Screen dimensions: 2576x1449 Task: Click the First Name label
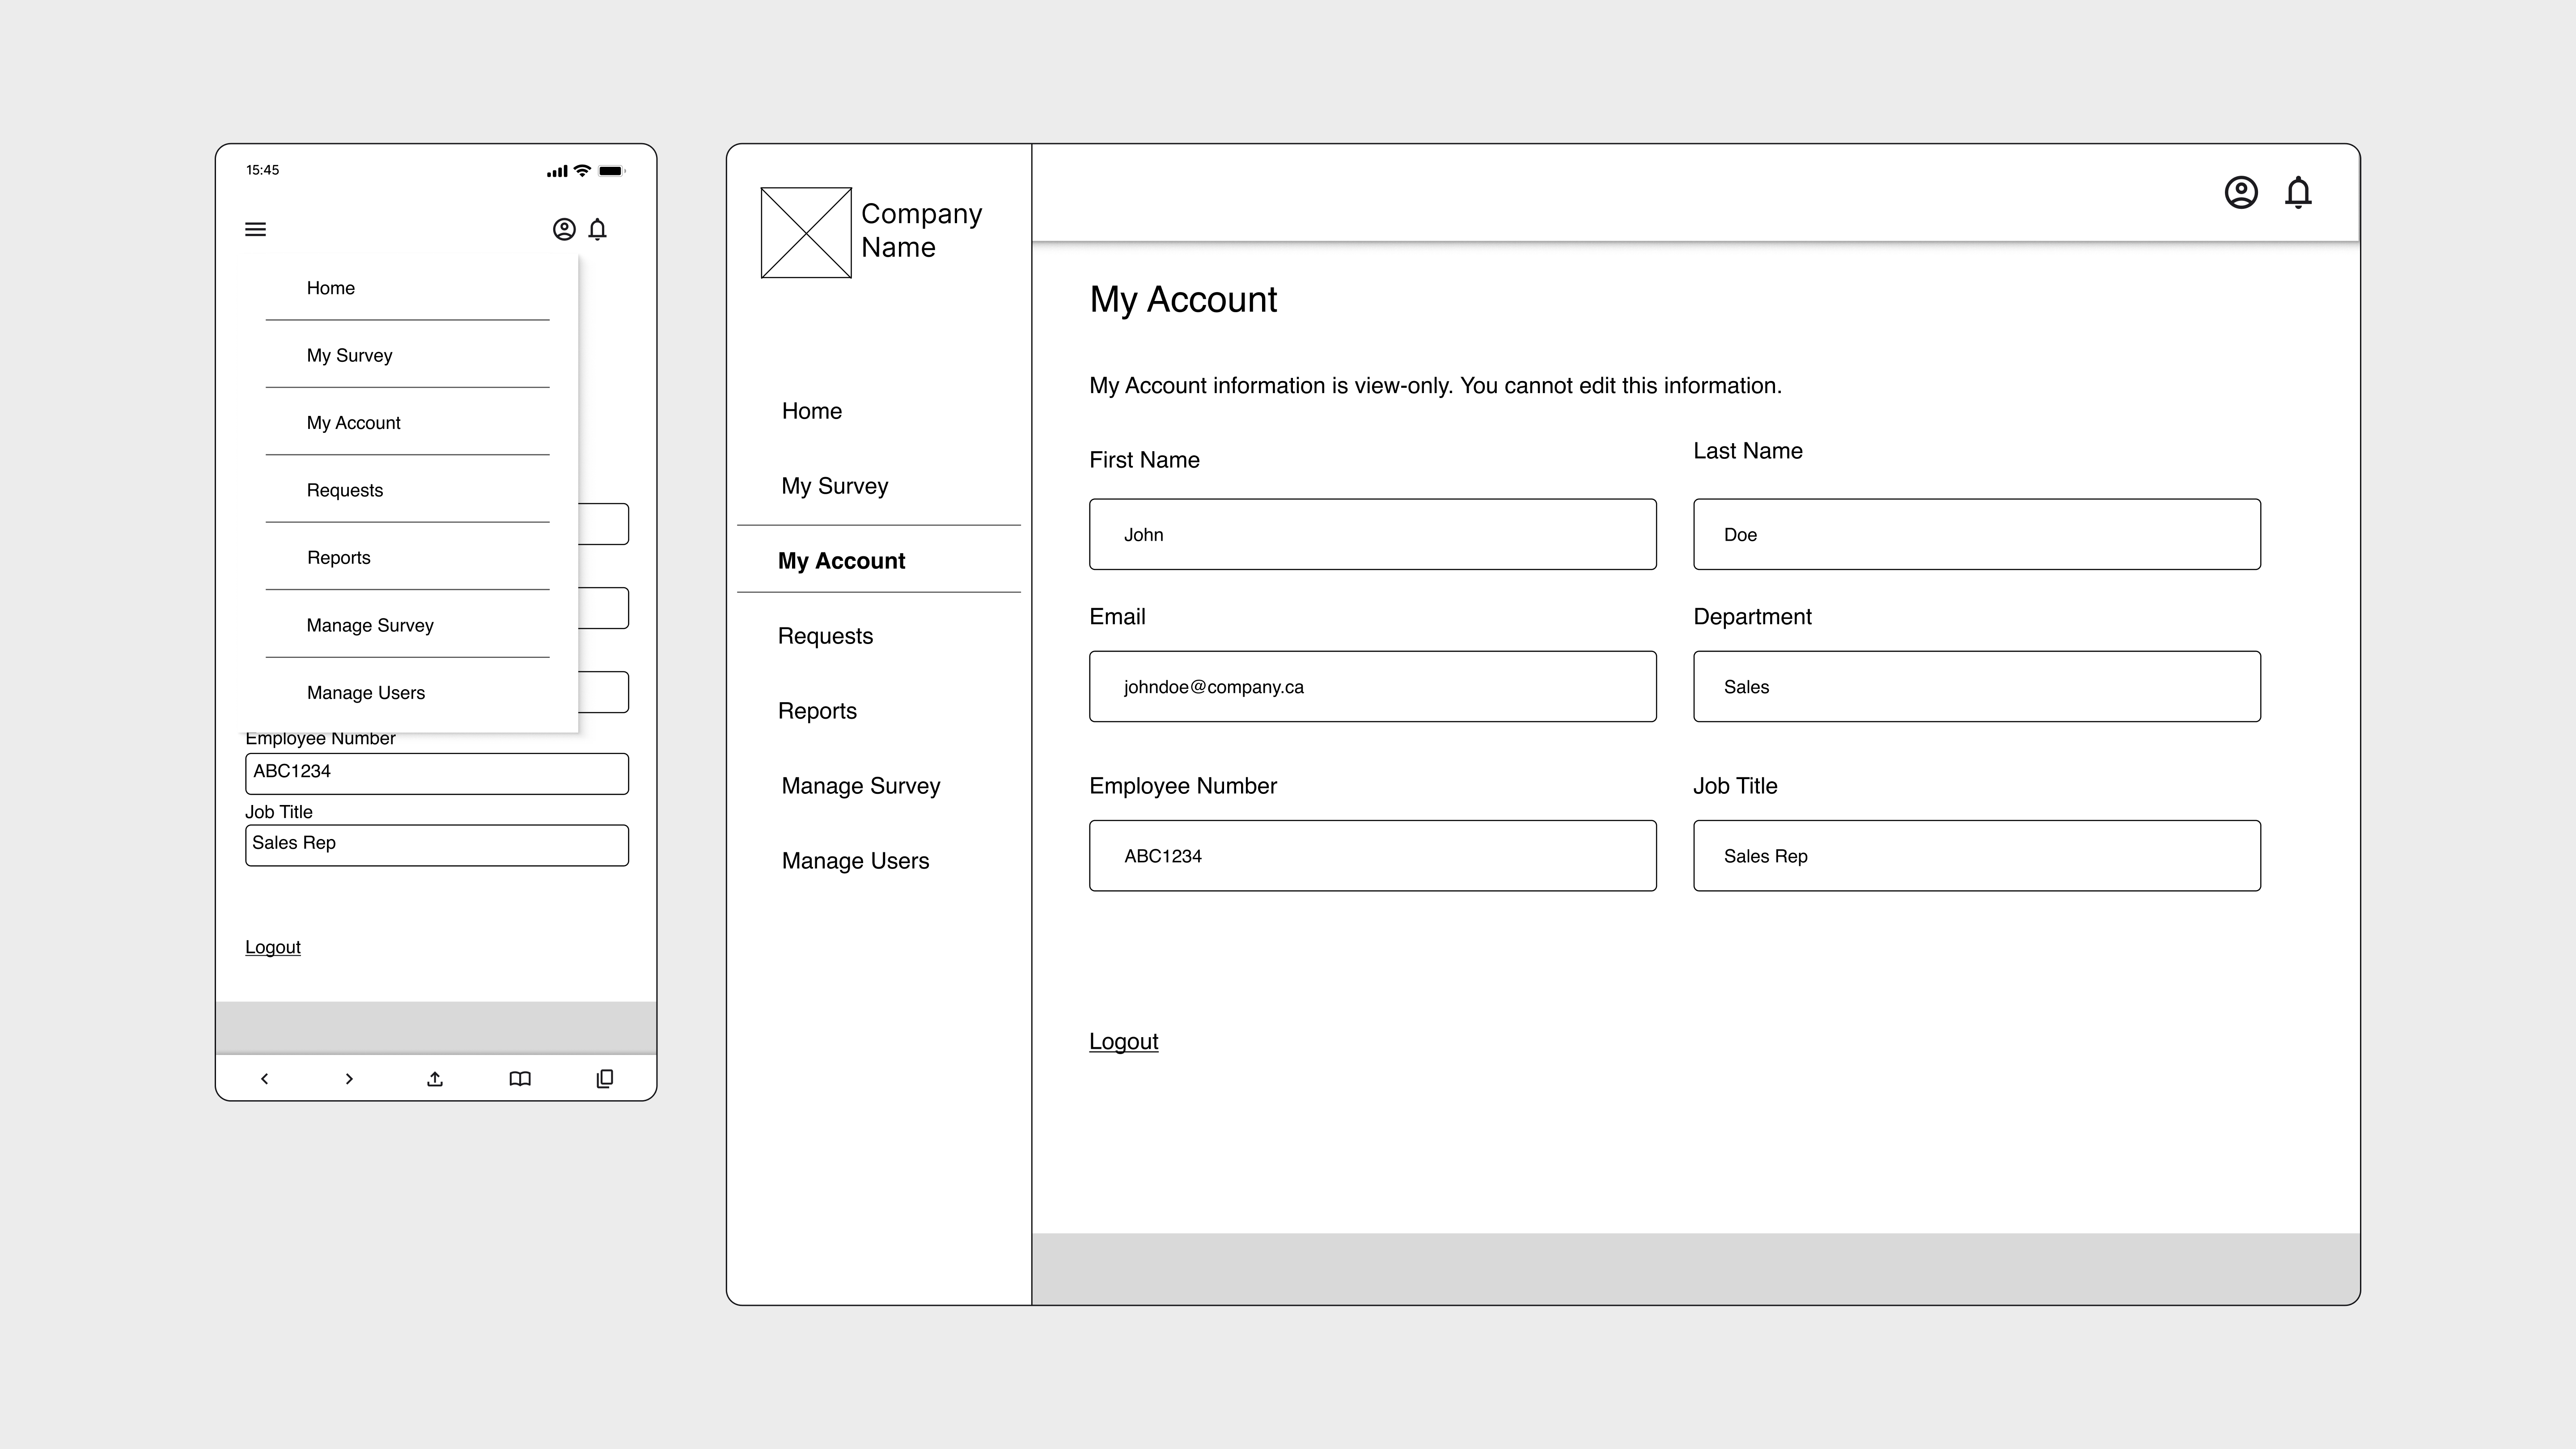(1144, 460)
